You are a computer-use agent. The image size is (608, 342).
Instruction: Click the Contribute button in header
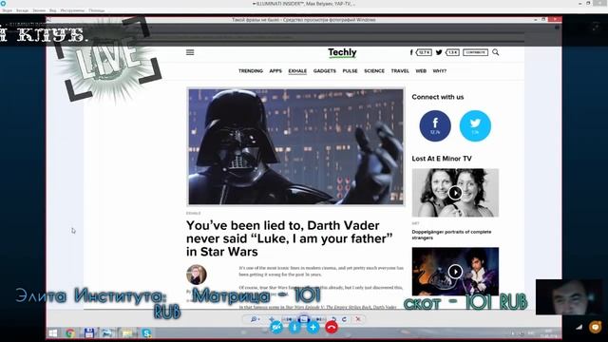475,52
